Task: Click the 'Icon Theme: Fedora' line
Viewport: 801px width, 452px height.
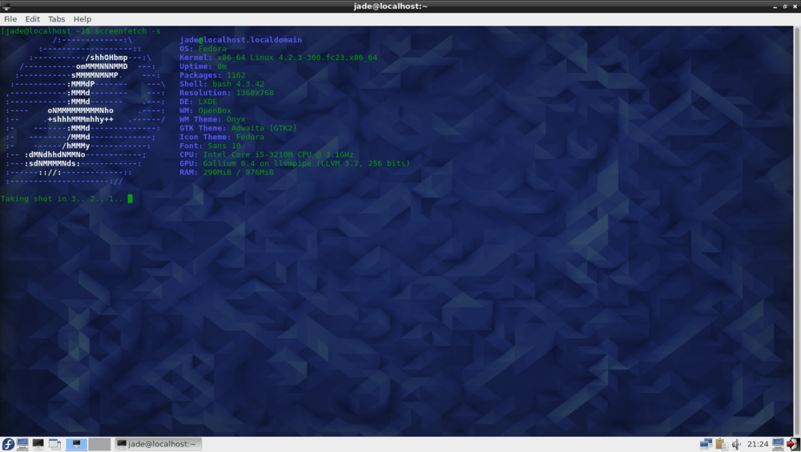Action: (x=222, y=138)
